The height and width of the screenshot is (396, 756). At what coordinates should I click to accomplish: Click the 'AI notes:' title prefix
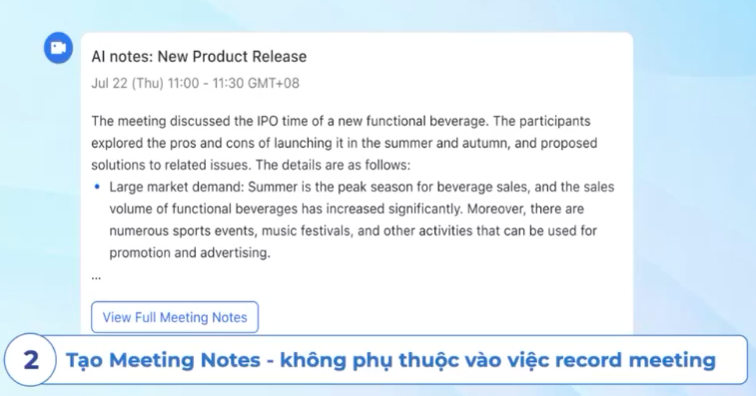(123, 57)
